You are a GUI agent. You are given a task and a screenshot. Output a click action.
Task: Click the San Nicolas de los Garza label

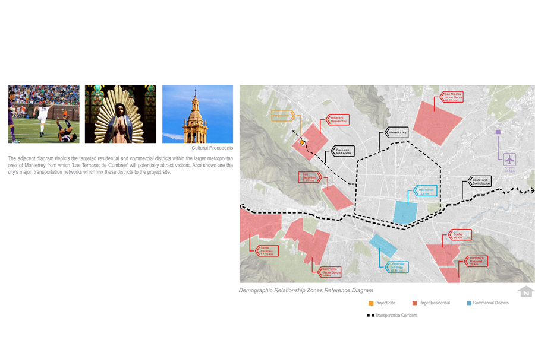[453, 97]
